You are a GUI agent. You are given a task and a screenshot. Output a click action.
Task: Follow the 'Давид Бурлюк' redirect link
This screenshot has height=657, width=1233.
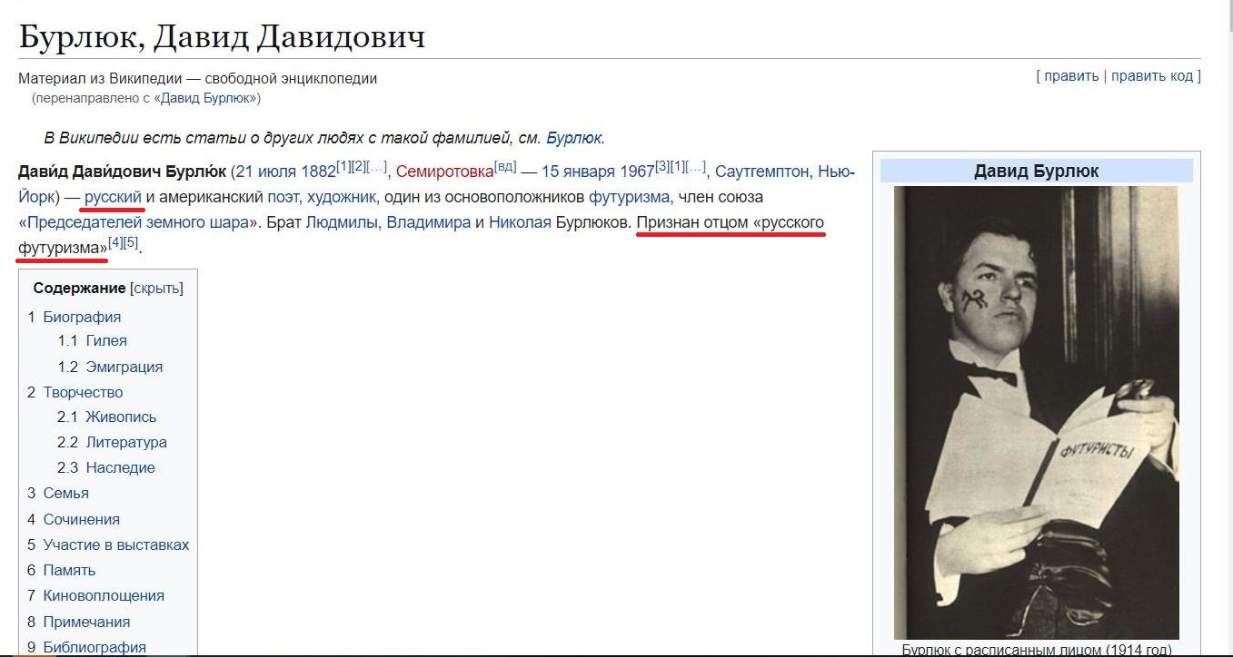coord(209,97)
